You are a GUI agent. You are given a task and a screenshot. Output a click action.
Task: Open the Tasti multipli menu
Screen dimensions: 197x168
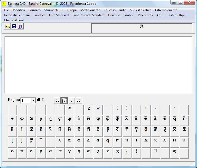[176, 15]
